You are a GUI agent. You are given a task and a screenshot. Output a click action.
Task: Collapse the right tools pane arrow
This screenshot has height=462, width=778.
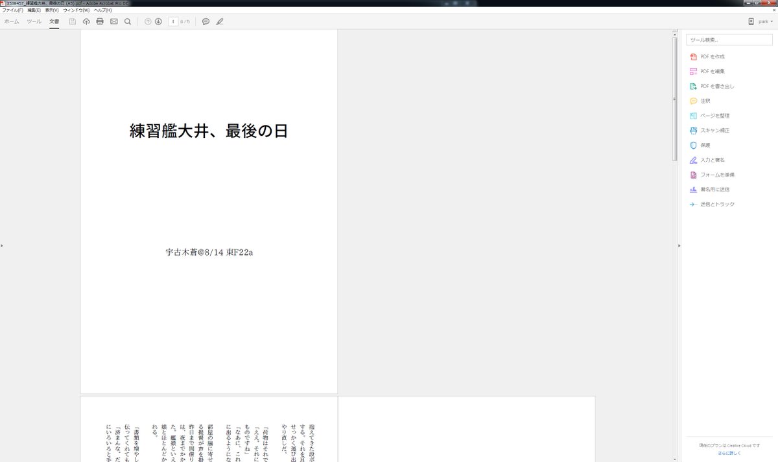coord(679,245)
